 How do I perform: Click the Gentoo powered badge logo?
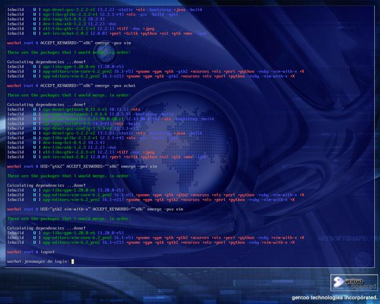coord(354,283)
